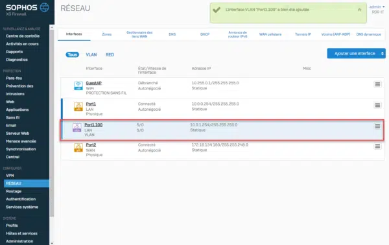Image resolution: width=389 pixels, height=245 pixels.
Task: Click the sidebar scroll-down arrow
Action: [x=52, y=243]
